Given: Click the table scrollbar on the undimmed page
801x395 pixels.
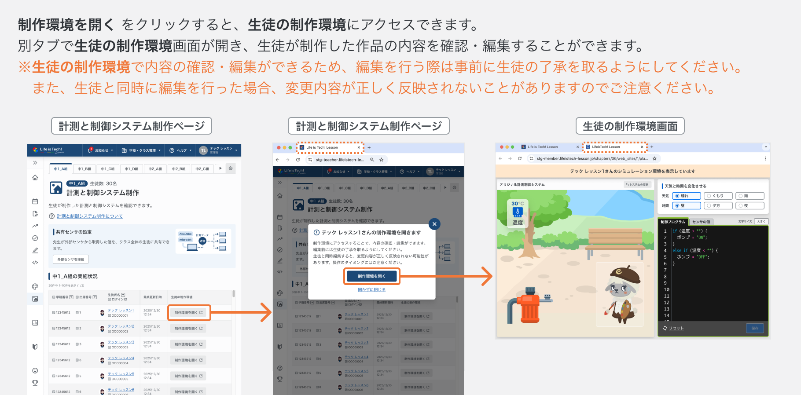Looking at the screenshot, I should tap(234, 293).
